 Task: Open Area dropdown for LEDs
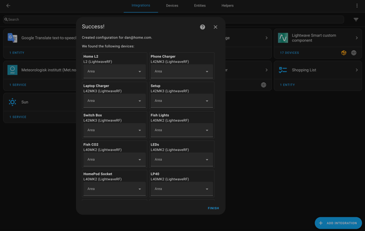coord(182,159)
